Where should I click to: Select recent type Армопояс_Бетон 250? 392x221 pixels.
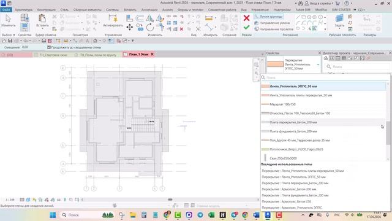tap(287, 201)
